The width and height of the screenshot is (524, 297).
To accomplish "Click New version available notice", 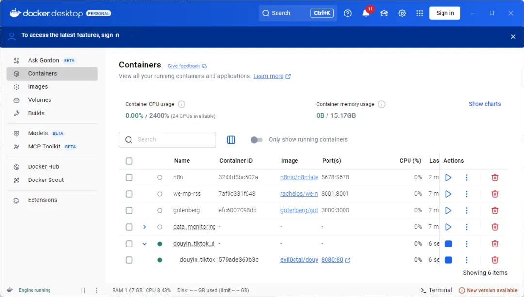I will pos(488,290).
